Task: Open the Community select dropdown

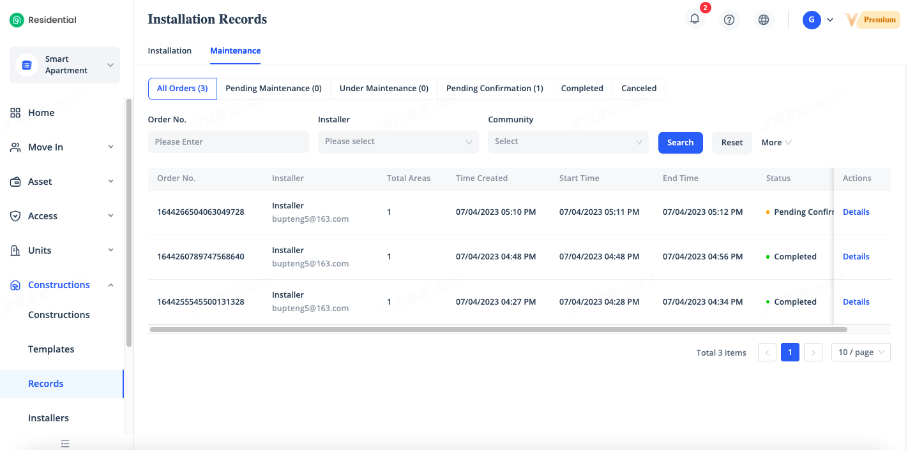Action: tap(568, 142)
